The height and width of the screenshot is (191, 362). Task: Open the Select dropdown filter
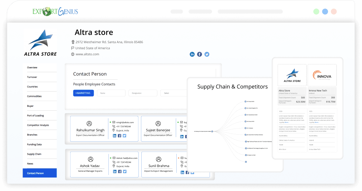point(173,93)
